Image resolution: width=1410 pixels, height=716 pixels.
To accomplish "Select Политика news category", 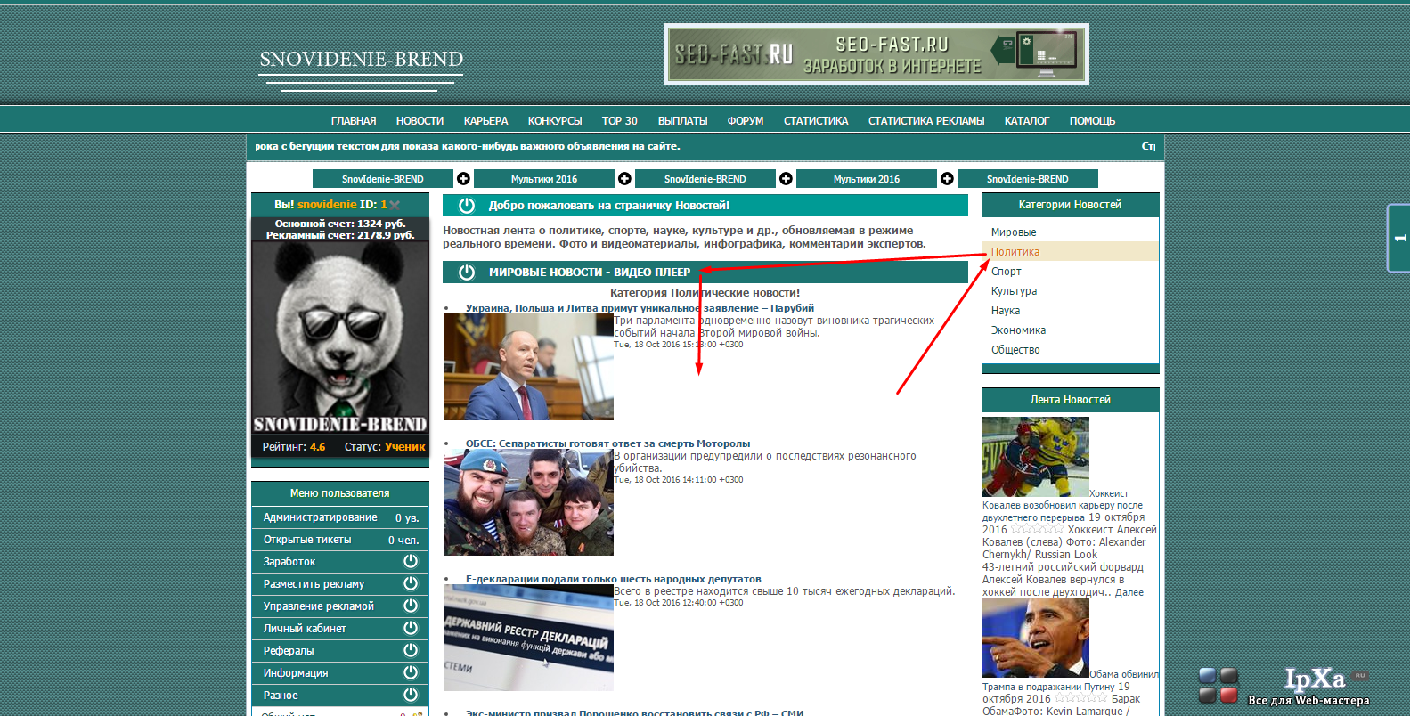I will pos(1015,252).
